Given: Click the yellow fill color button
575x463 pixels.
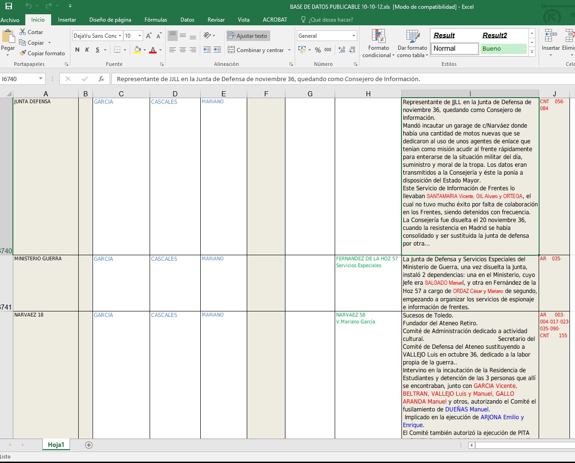Looking at the screenshot, I should click(137, 50).
